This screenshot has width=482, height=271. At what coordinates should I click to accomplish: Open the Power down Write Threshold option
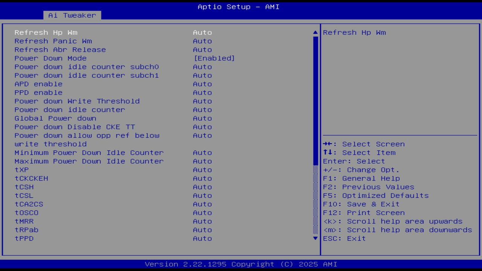[77, 101]
